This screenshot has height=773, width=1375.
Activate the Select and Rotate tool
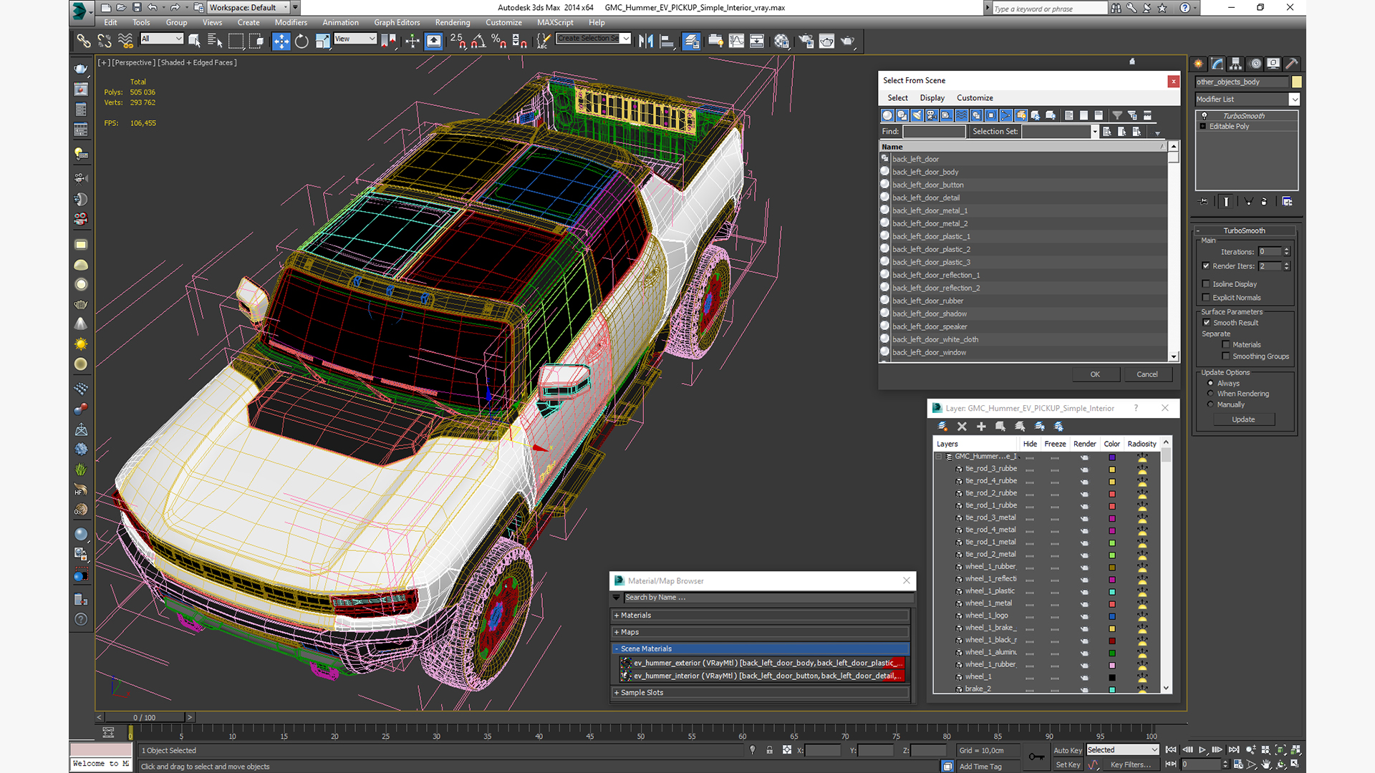301,42
